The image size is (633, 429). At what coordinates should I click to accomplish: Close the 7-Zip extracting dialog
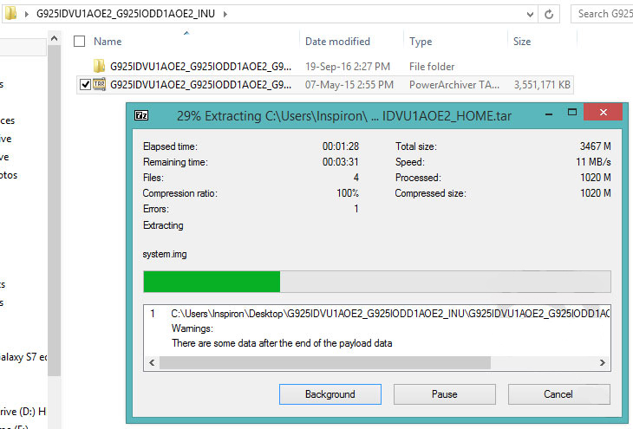(606, 114)
